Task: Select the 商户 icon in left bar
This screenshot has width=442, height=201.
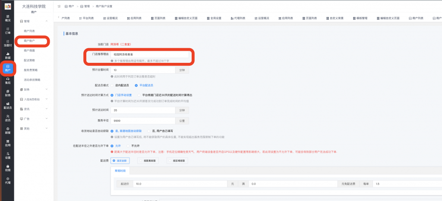Action: [x=8, y=68]
